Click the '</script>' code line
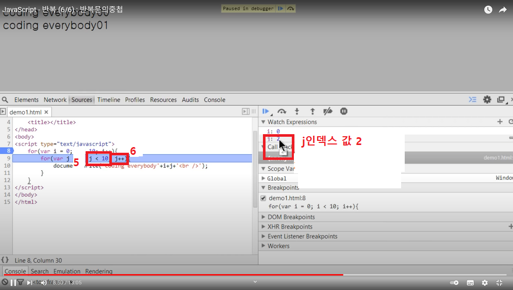This screenshot has height=290, width=513. 29,187
